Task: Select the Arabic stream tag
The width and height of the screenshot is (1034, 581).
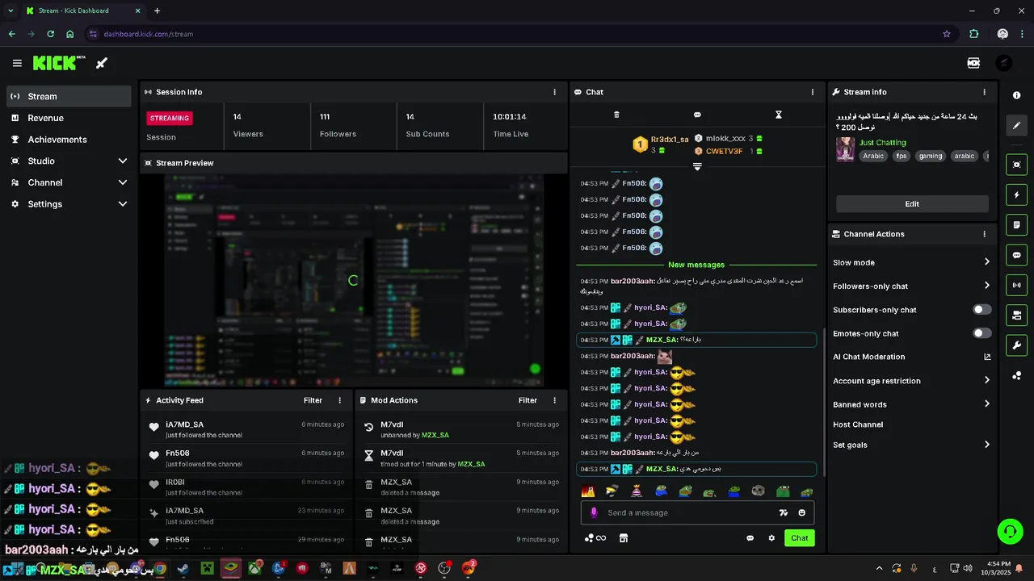Action: [872, 157]
